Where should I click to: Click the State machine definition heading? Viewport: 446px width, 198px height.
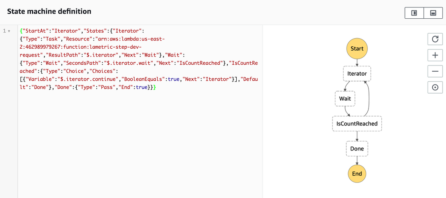tap(49, 12)
